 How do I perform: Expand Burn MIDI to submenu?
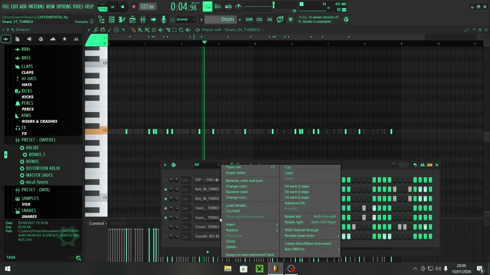[x=310, y=249]
